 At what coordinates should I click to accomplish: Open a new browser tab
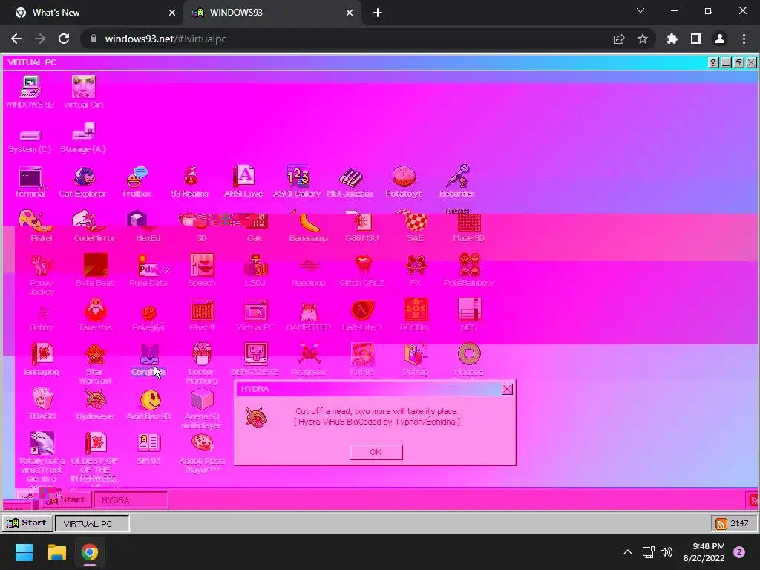[x=378, y=13]
